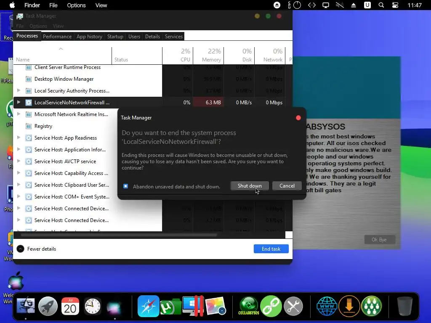431x323 pixels.
Task: Click the circled eject icon in menu bar
Action: coord(277,5)
